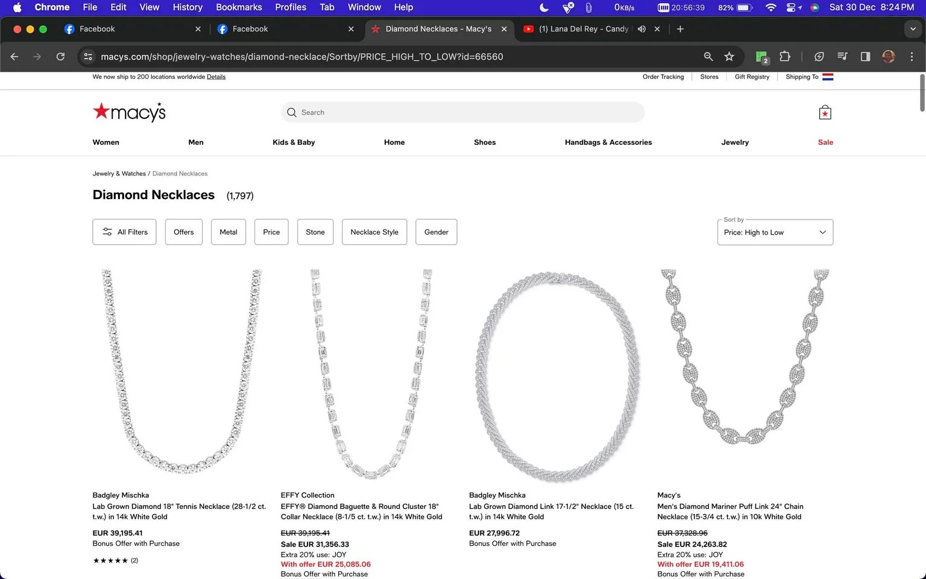Click the shipping Details link
This screenshot has width=926, height=579.
216,77
